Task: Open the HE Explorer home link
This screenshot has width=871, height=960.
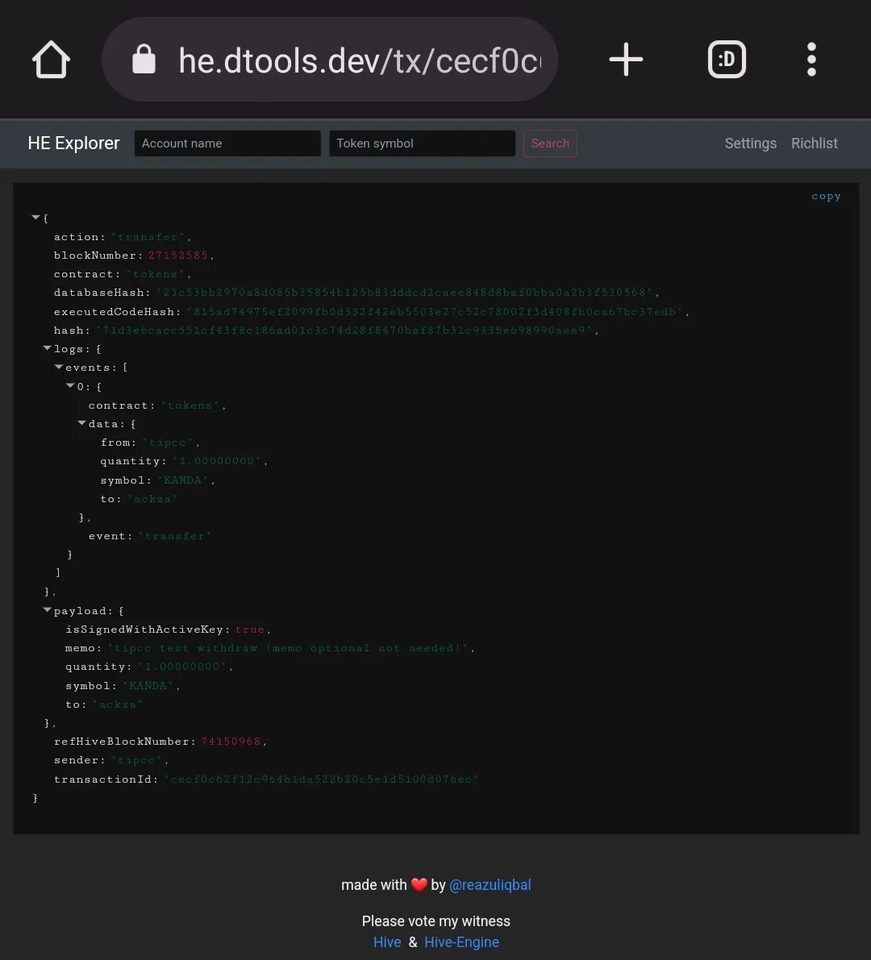Action: [x=73, y=143]
